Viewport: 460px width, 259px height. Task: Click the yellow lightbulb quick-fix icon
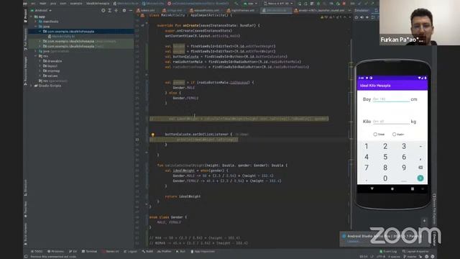click(x=153, y=135)
